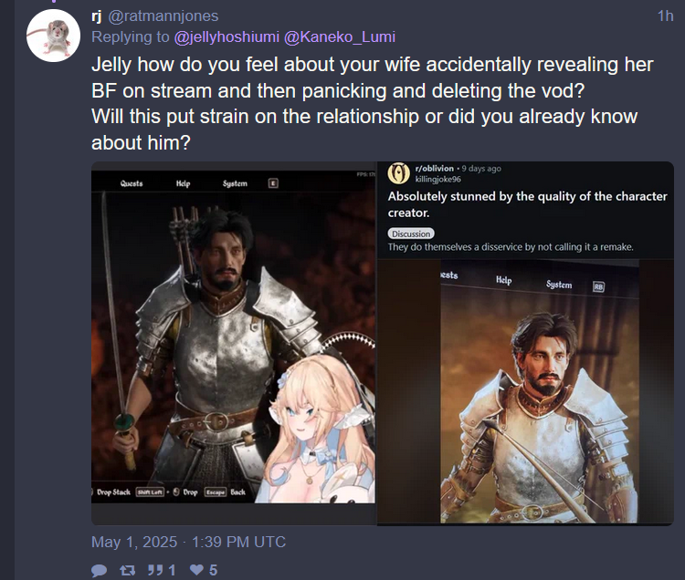The height and width of the screenshot is (580, 685).
Task: Open the @jellyhoshiumi mention link
Action: (x=227, y=37)
